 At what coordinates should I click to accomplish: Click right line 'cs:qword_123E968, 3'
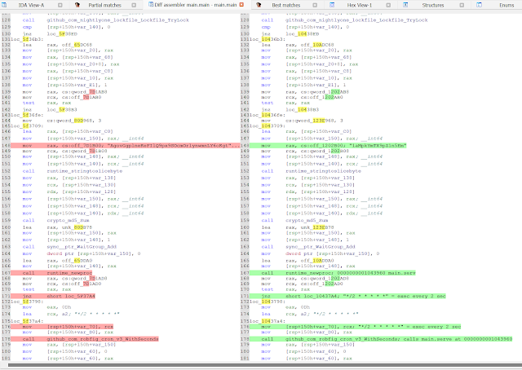pos(302,121)
